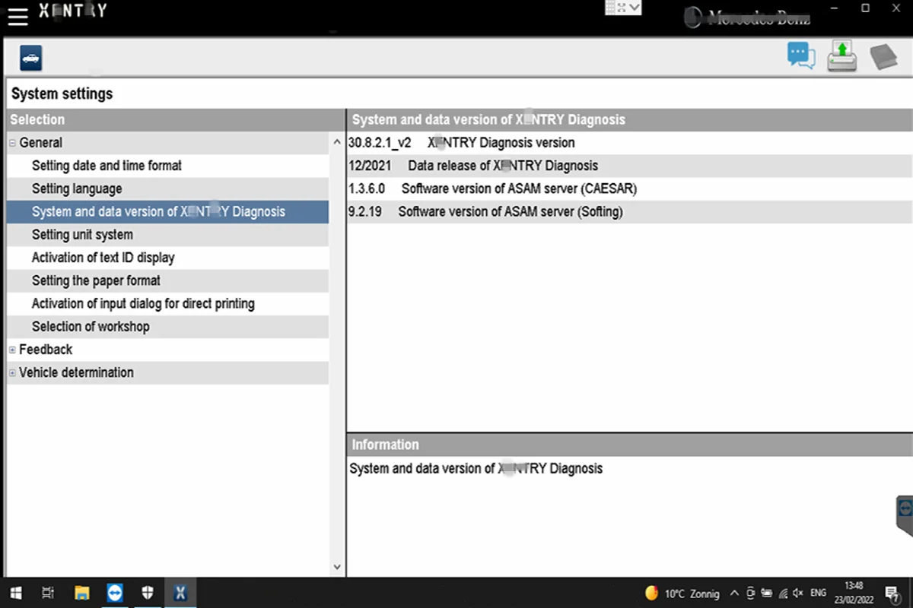Click the 1.3.6.0 ASAM server (CAESAR) row

click(630, 188)
